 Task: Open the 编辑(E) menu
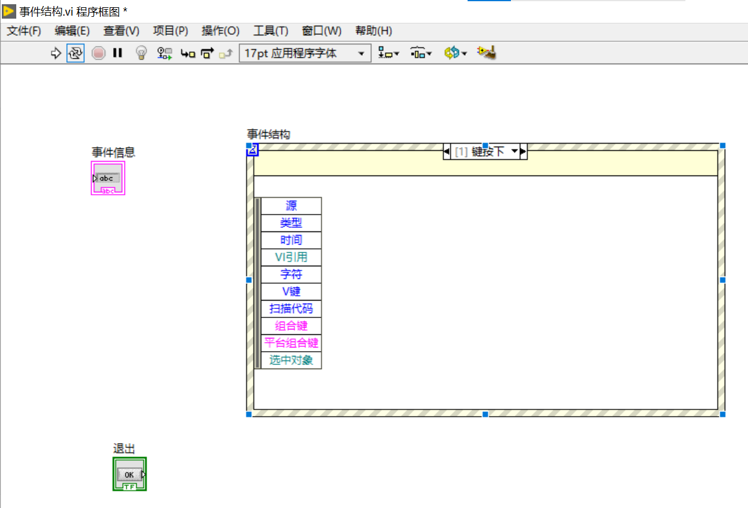[72, 31]
